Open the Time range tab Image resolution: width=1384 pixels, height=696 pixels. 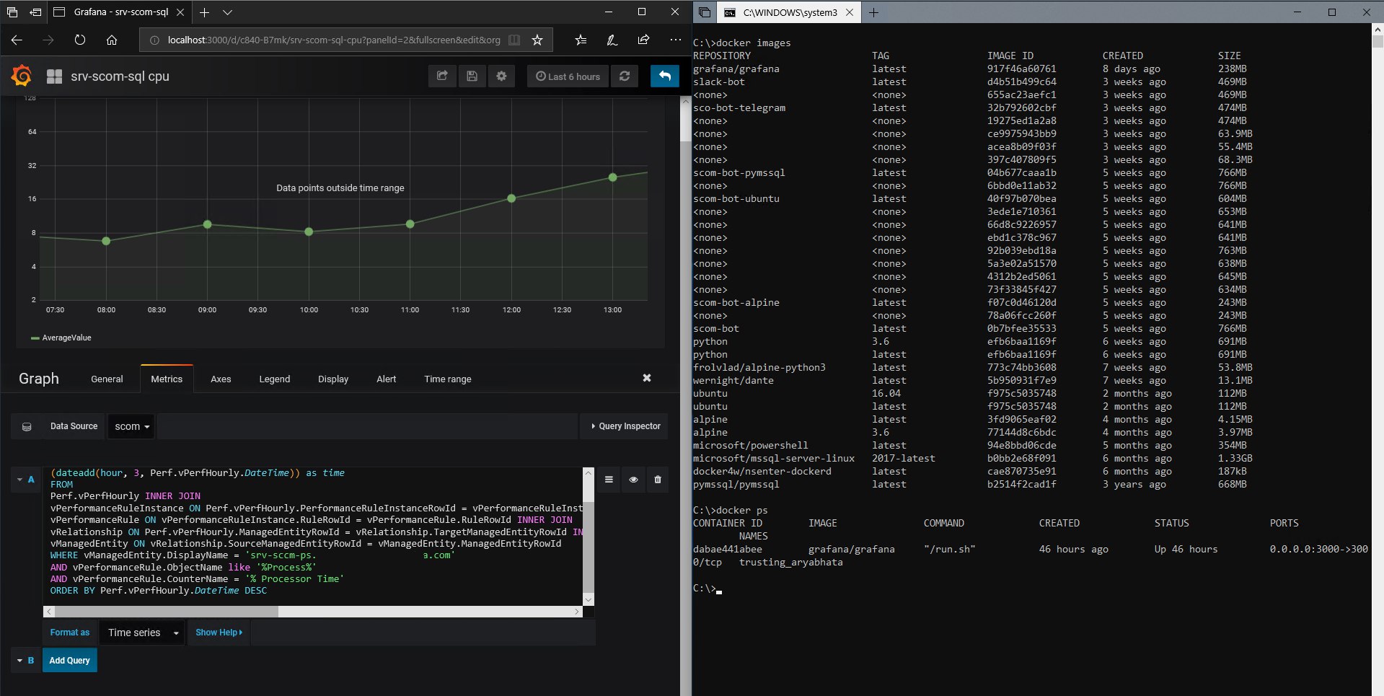click(x=448, y=379)
